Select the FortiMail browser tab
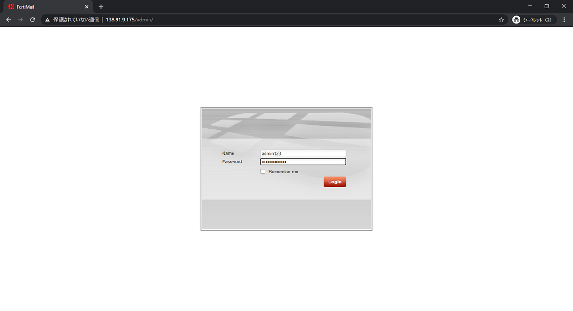573x311 pixels. pos(48,7)
